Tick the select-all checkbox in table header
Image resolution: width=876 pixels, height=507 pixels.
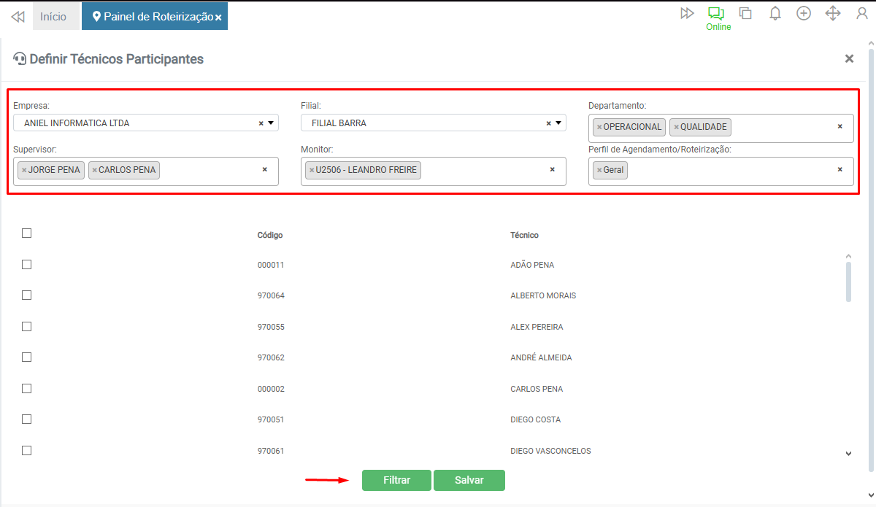(x=27, y=233)
